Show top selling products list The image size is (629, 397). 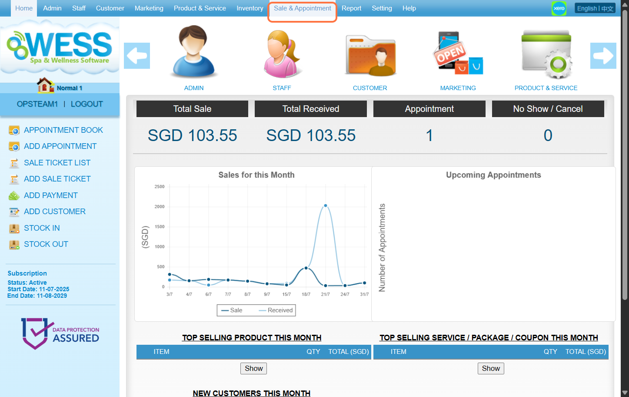click(x=253, y=368)
